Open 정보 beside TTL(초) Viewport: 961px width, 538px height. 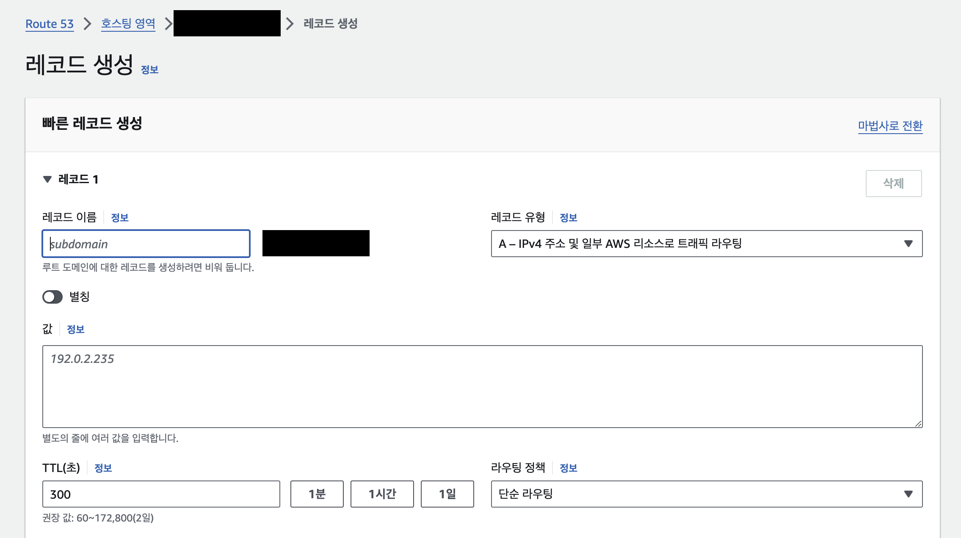(x=103, y=468)
